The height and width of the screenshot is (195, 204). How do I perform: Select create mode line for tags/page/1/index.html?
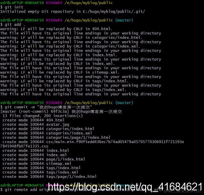(x=50, y=177)
